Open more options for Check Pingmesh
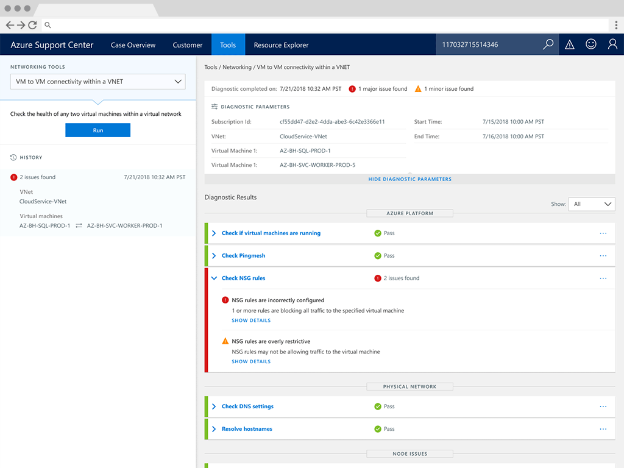Viewport: 624px width, 468px height. click(x=603, y=255)
